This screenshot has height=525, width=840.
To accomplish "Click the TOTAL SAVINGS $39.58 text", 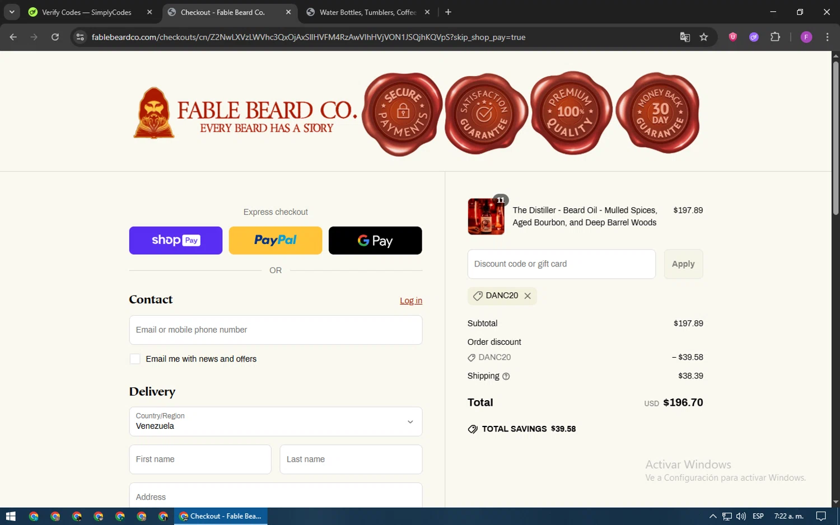I will tap(529, 429).
